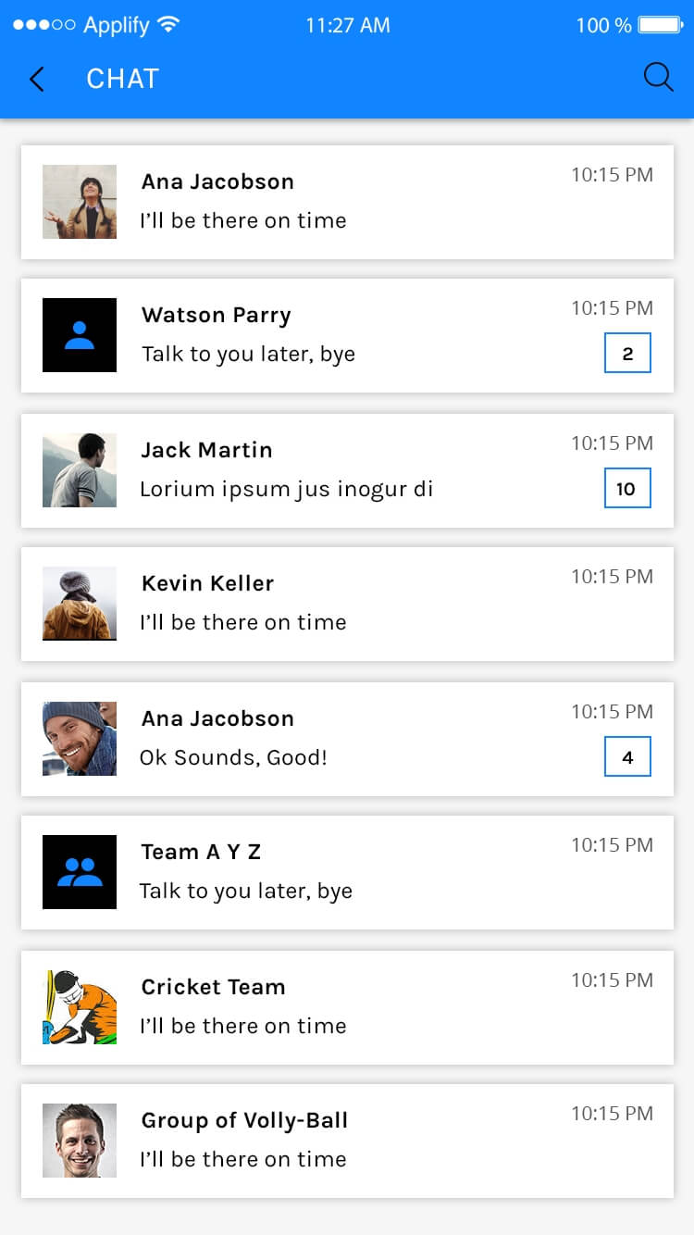Click the Cricket Team cartoon avatar

pos(80,1007)
